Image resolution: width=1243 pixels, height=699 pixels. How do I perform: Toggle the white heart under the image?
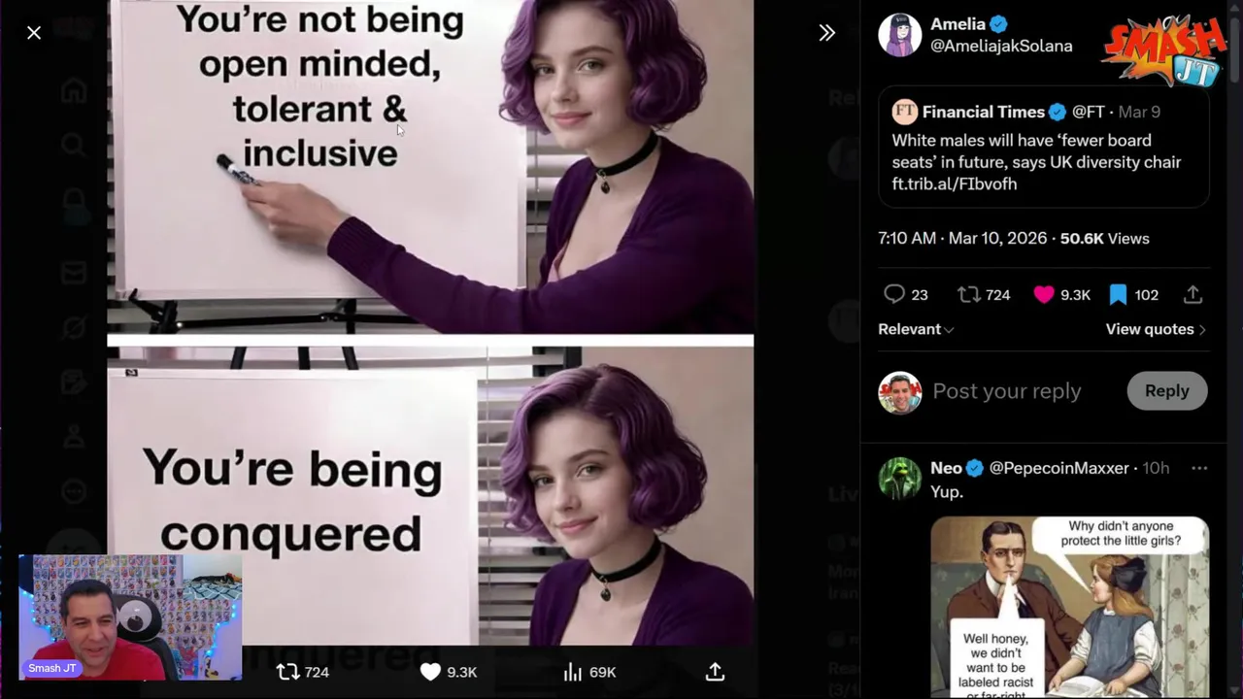(430, 672)
